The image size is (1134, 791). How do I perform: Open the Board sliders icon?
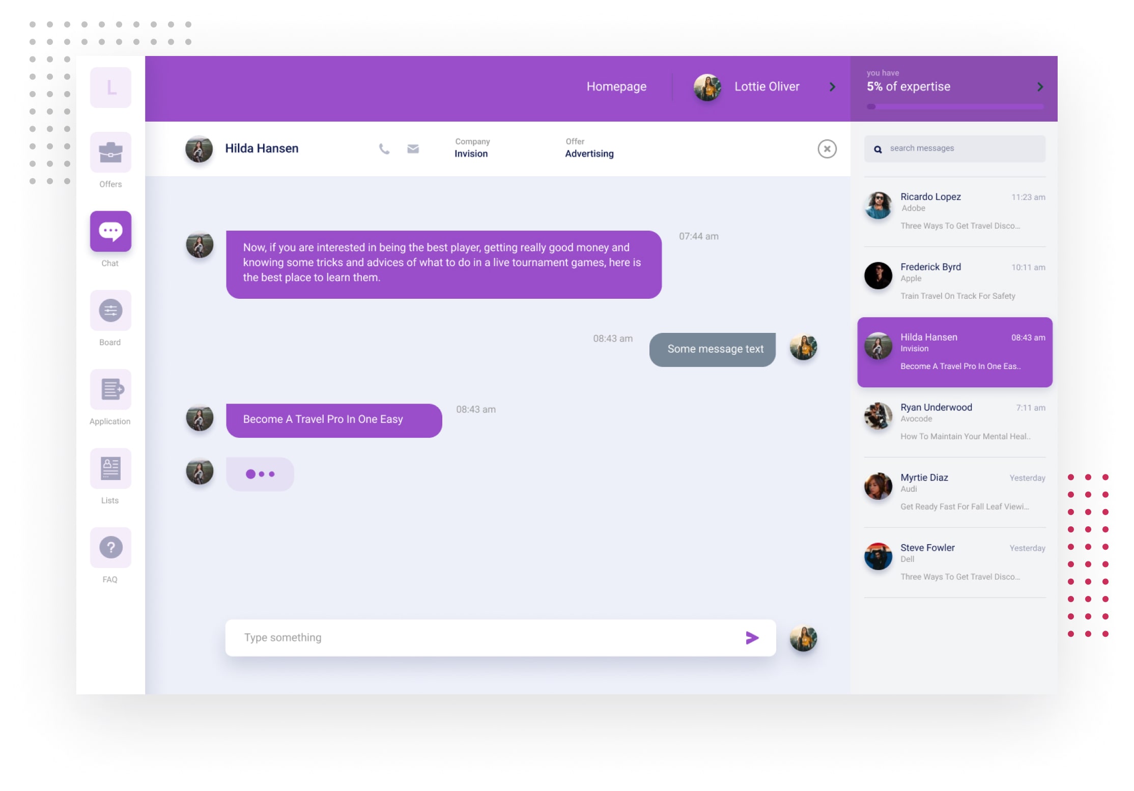pyautogui.click(x=110, y=310)
